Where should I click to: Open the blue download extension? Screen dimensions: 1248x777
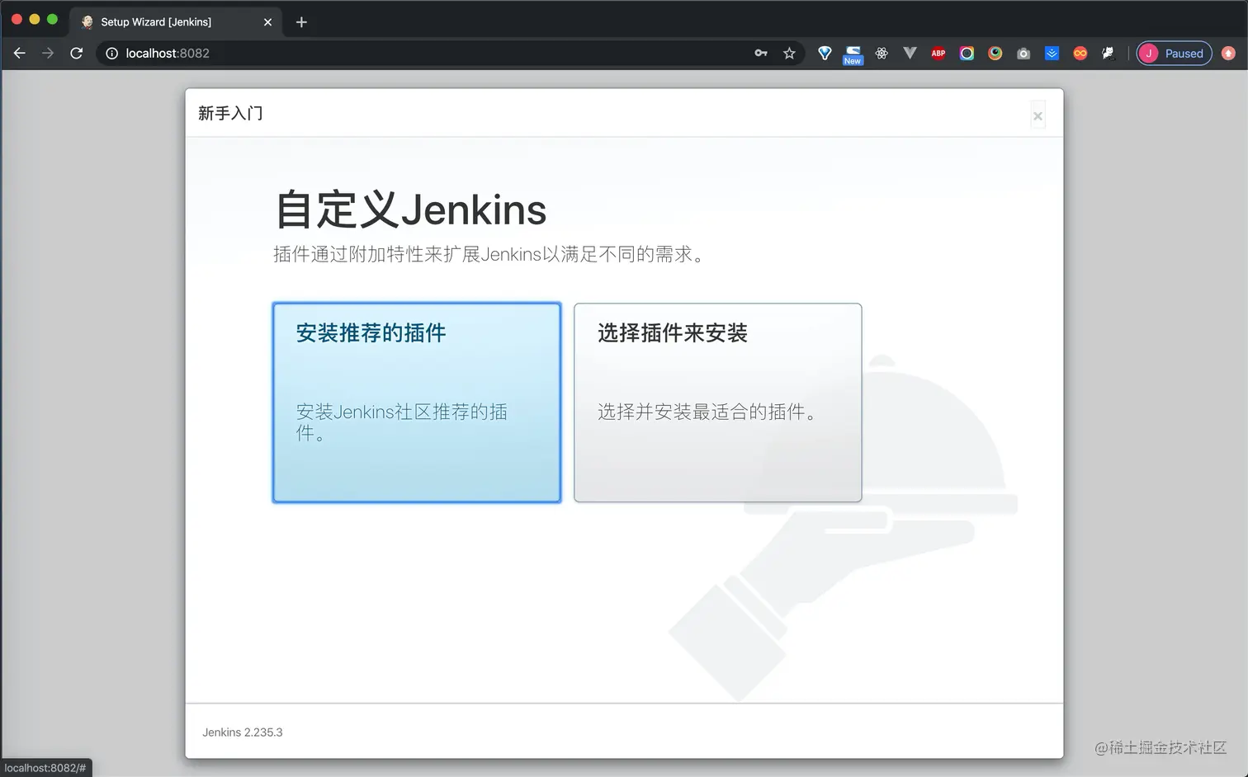[x=1052, y=54]
